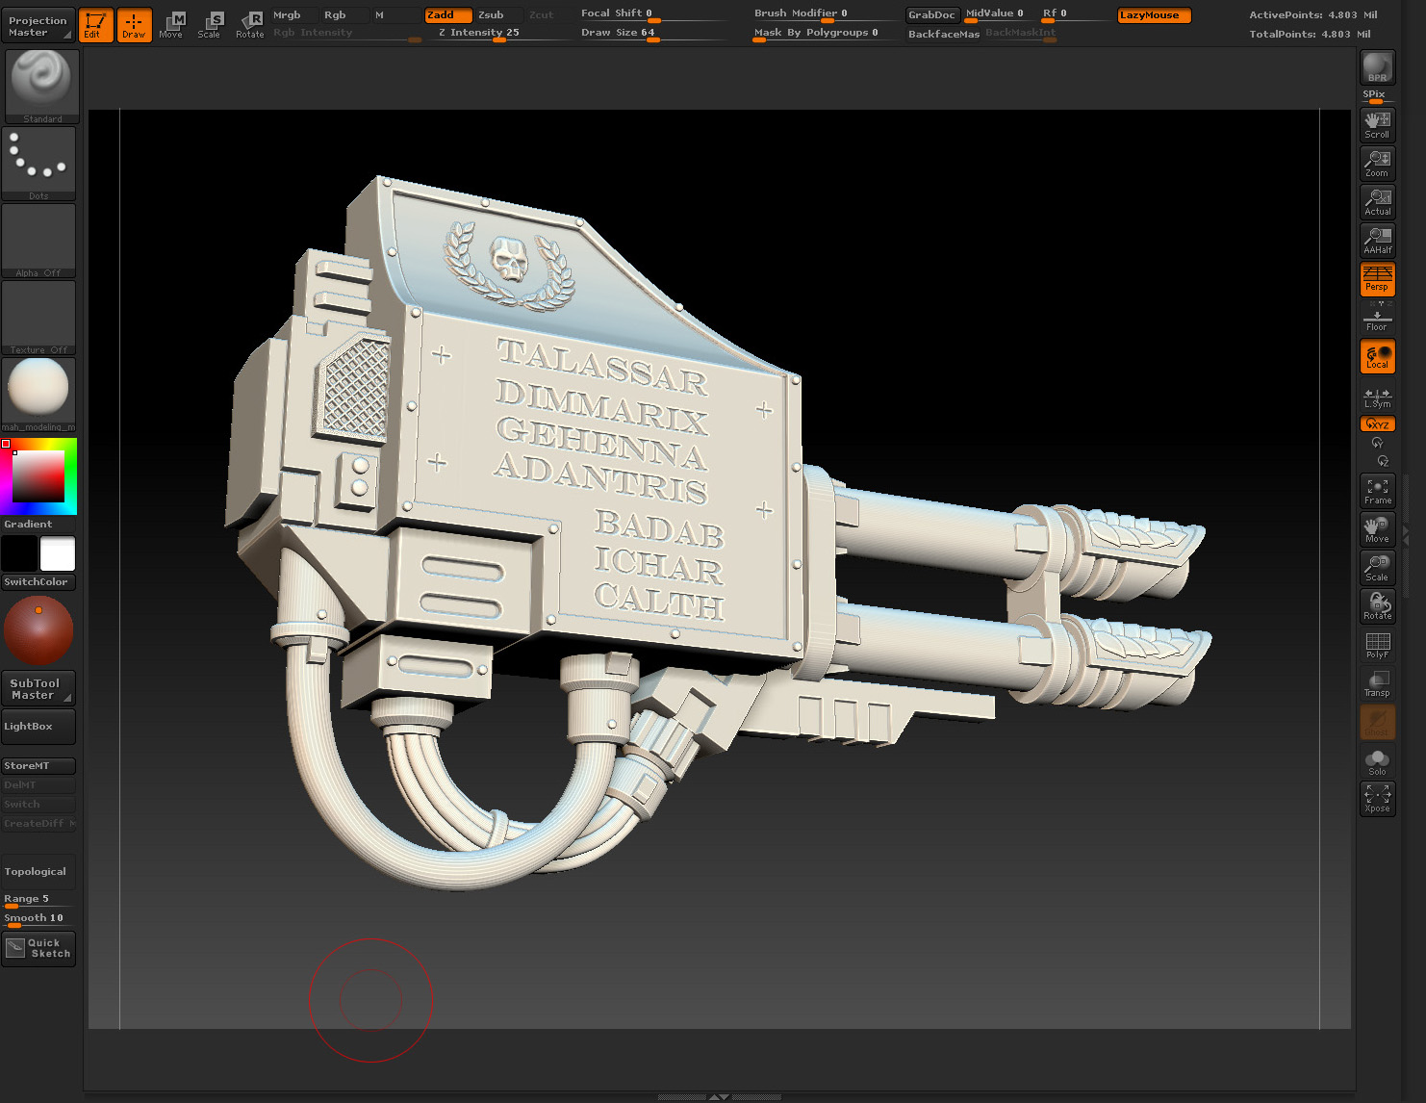Open the SubTool Master plugin
Screen dimensions: 1426x1103
pos(38,688)
